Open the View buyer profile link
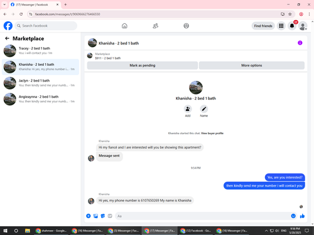 coord(212,133)
